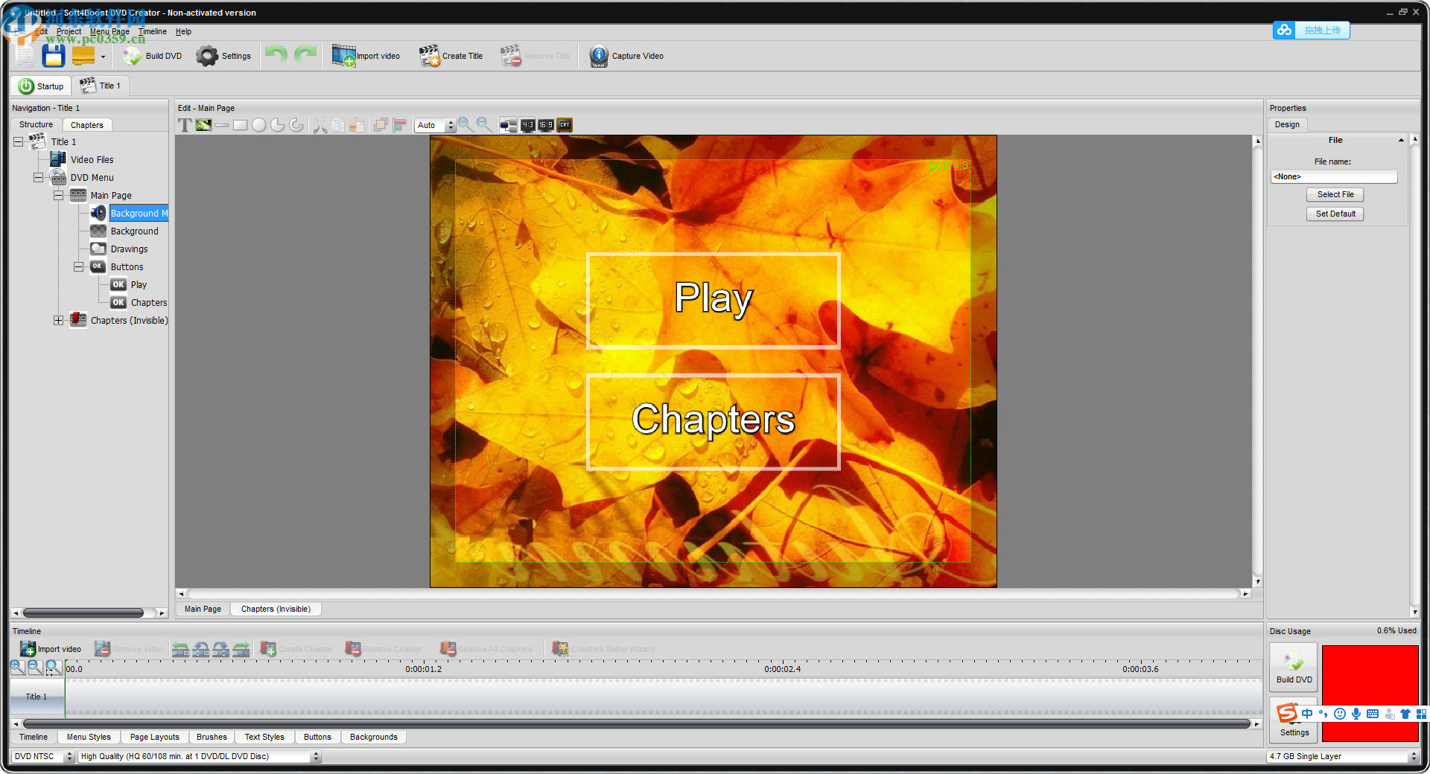The image size is (1430, 774).
Task: Collapse the Buttons node in the navigation tree
Action: (79, 266)
